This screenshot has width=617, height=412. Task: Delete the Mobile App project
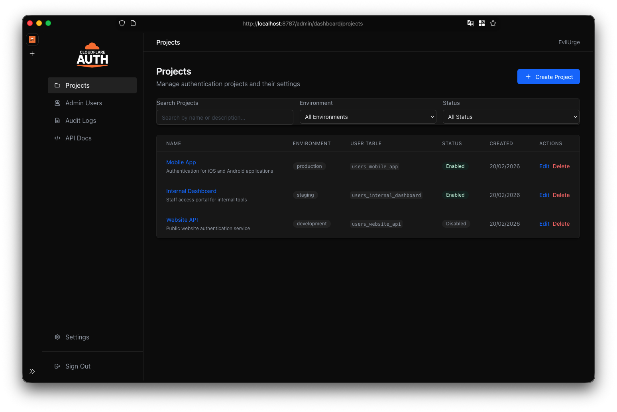pyautogui.click(x=561, y=166)
